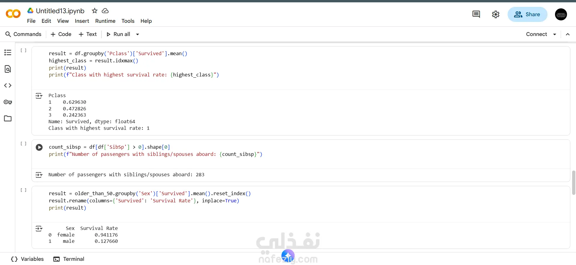Run the count_sibsp code cell
The image size is (576, 265).
(x=39, y=147)
